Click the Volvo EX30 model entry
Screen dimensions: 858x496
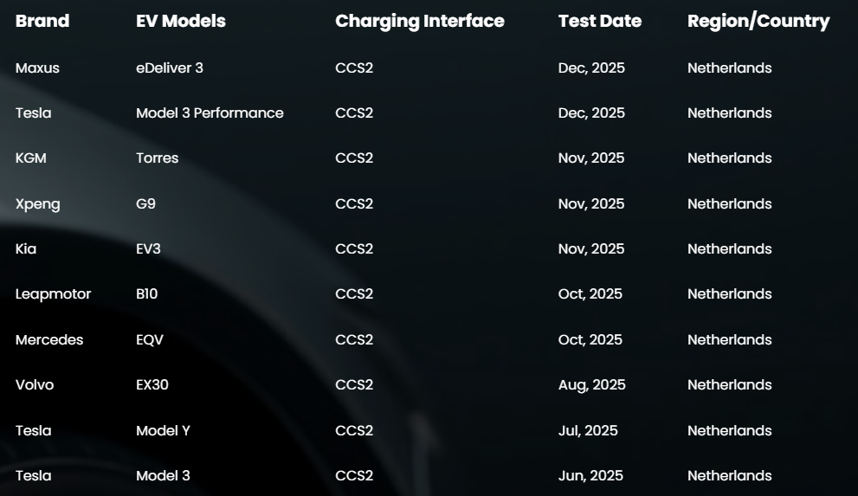[x=152, y=385]
